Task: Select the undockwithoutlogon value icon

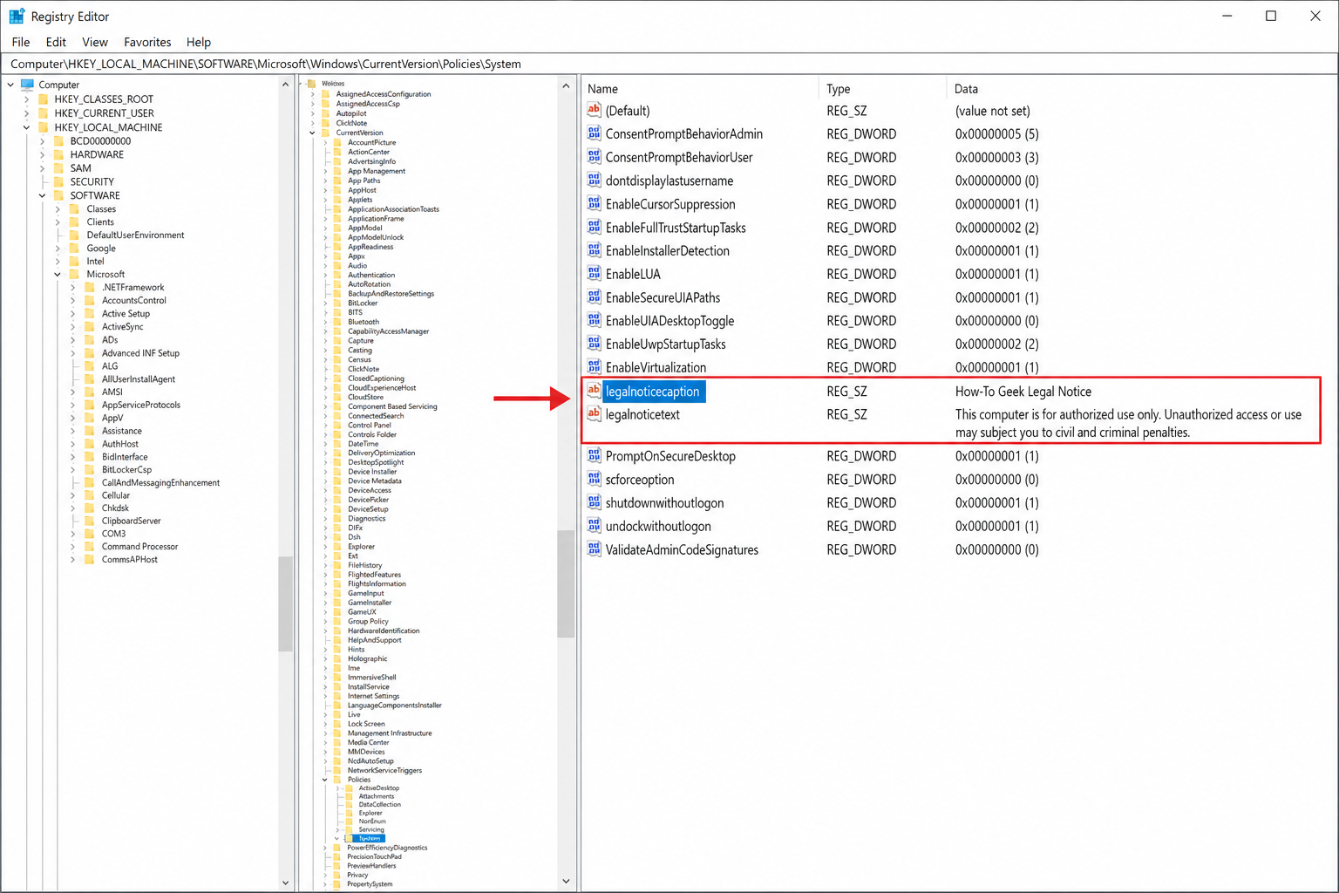Action: point(594,526)
